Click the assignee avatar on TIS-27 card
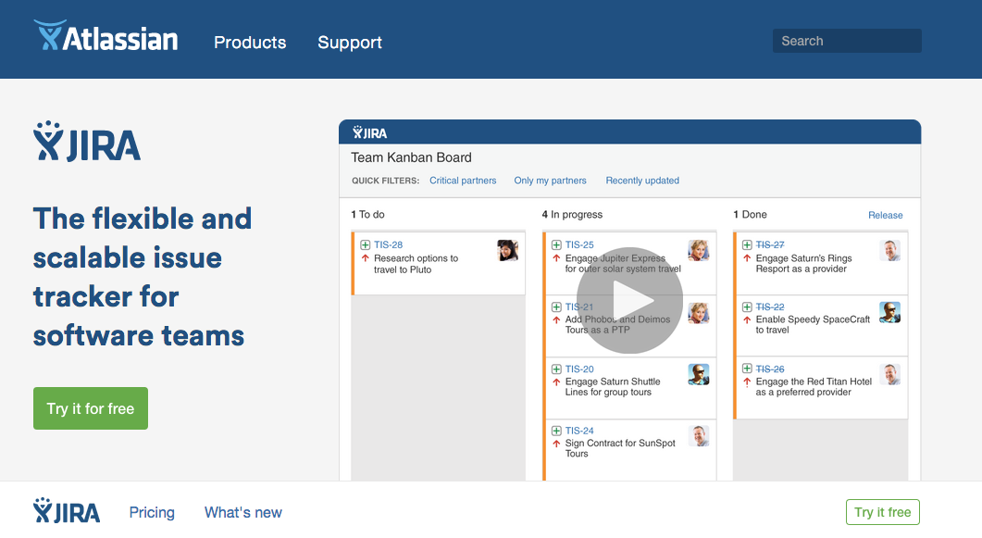This screenshot has height=538, width=982. tap(890, 251)
